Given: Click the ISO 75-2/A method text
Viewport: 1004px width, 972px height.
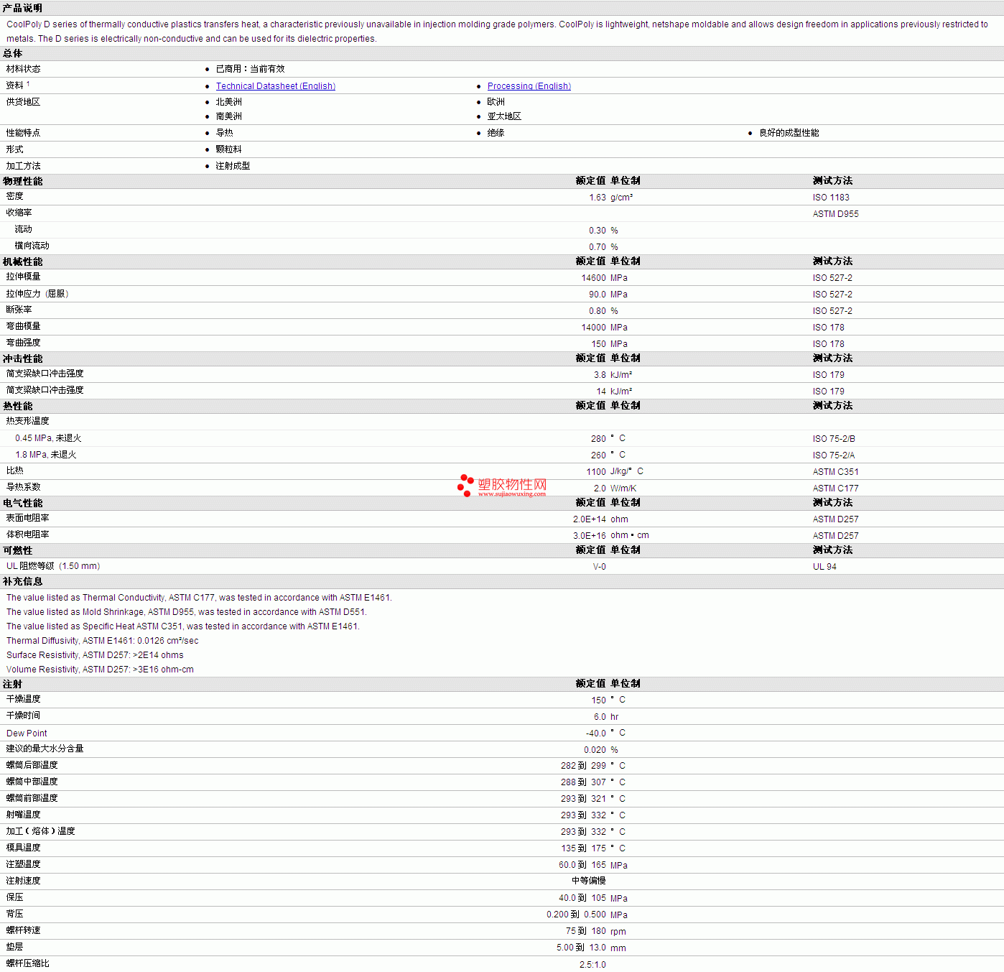Looking at the screenshot, I should [834, 455].
